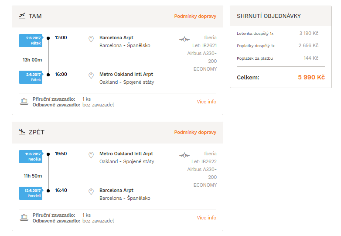
Task: Click the 2.6.2017 Pátek departure date badge
Action: coord(31,41)
